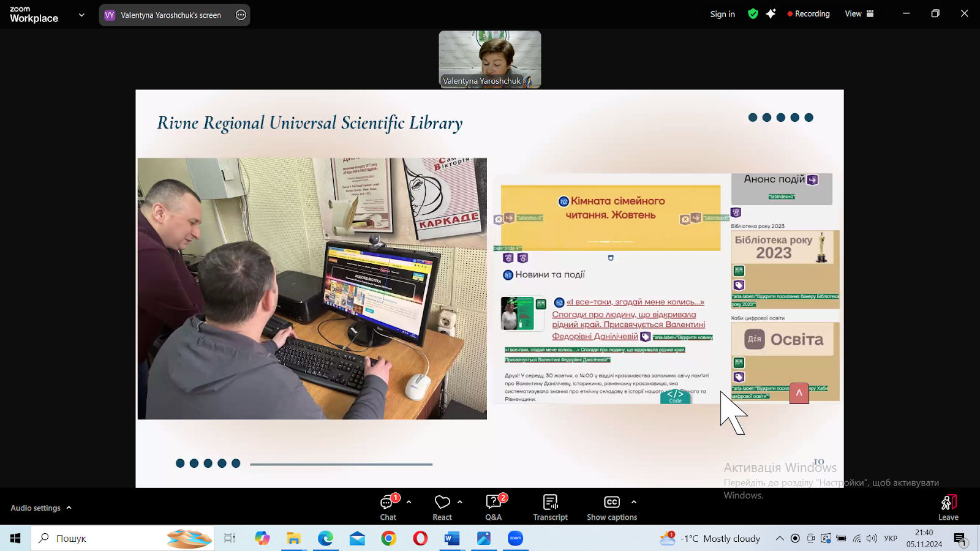Open the weather widget showing -1°C
This screenshot has width=980, height=551.
[x=710, y=538]
